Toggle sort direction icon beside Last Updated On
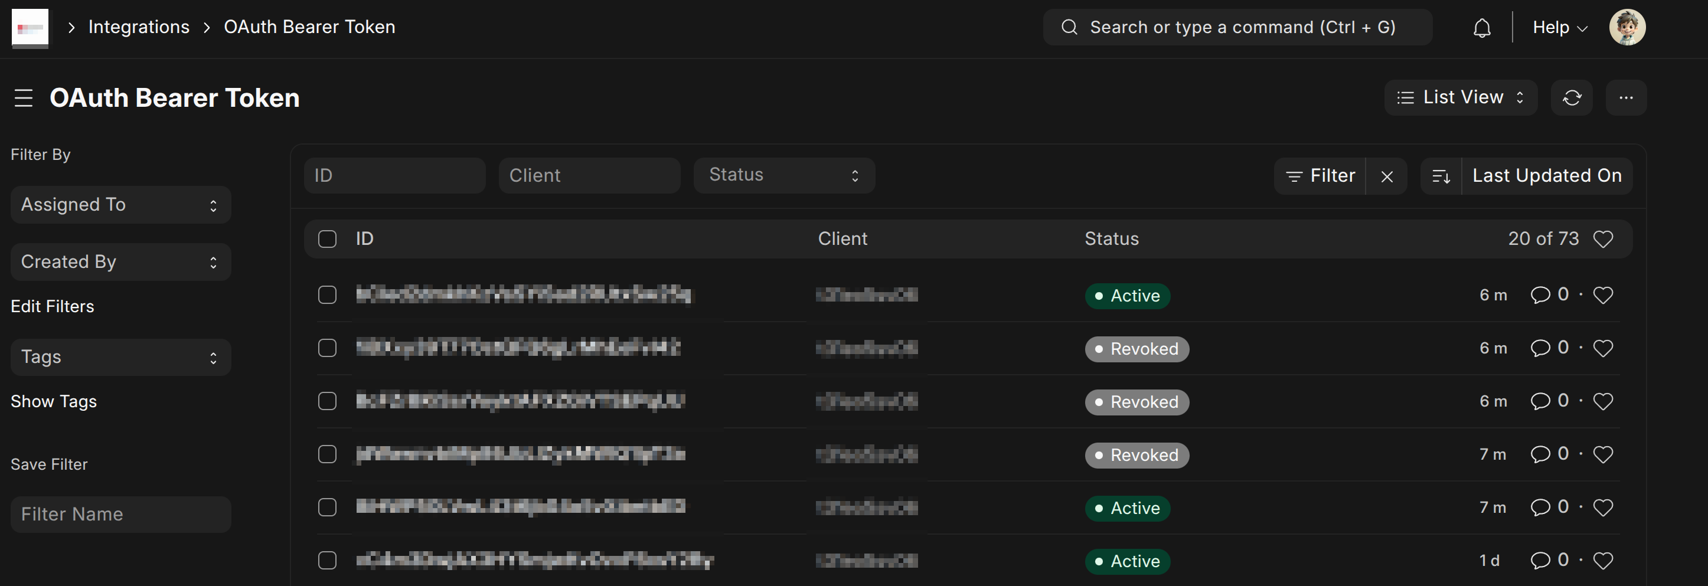 (x=1441, y=176)
